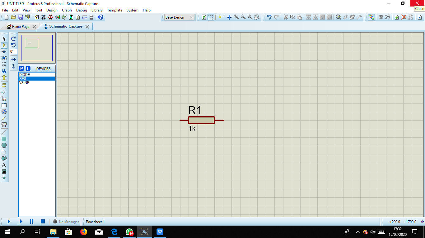The height and width of the screenshot is (238, 425).
Task: Click the blue Help question mark icon
Action: click(101, 17)
